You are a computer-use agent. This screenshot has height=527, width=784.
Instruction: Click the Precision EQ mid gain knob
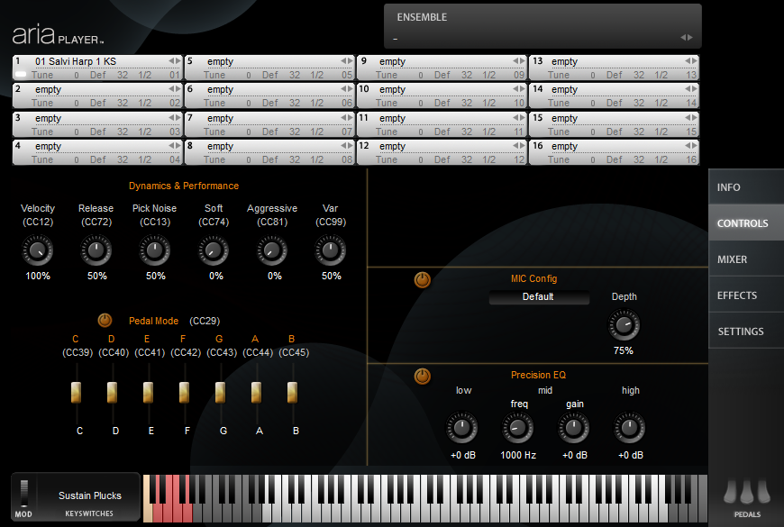[x=573, y=428]
